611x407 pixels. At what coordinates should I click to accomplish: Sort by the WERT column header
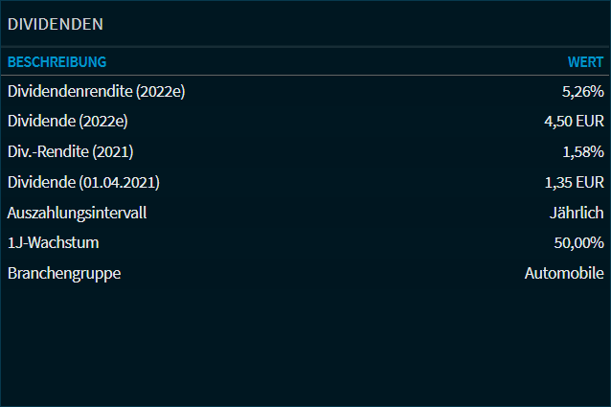585,62
